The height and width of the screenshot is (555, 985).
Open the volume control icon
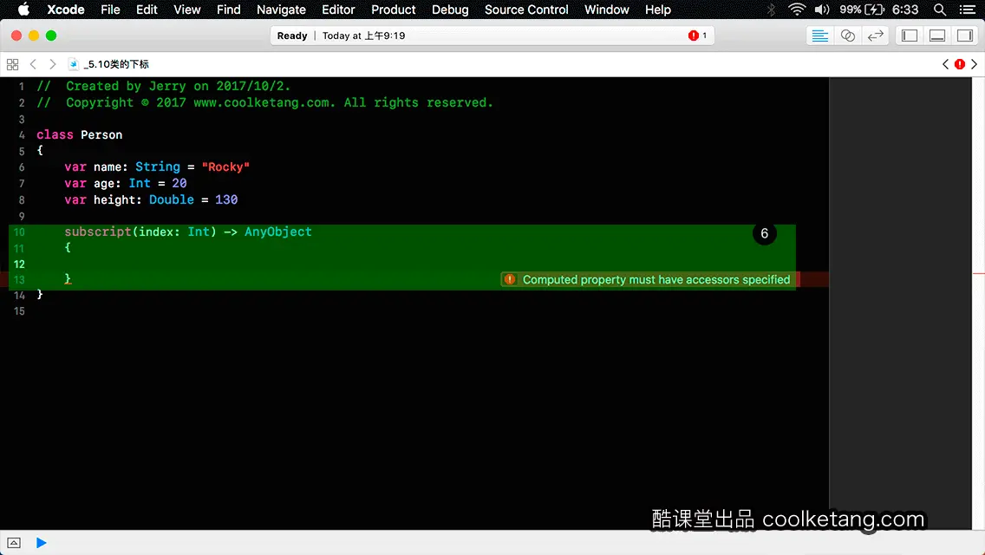[x=822, y=10]
